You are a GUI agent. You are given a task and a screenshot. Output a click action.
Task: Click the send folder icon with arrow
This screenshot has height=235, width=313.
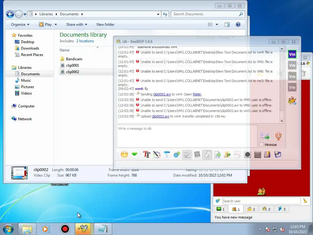click(227, 155)
